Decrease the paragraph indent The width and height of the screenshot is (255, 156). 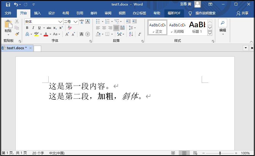point(128,21)
